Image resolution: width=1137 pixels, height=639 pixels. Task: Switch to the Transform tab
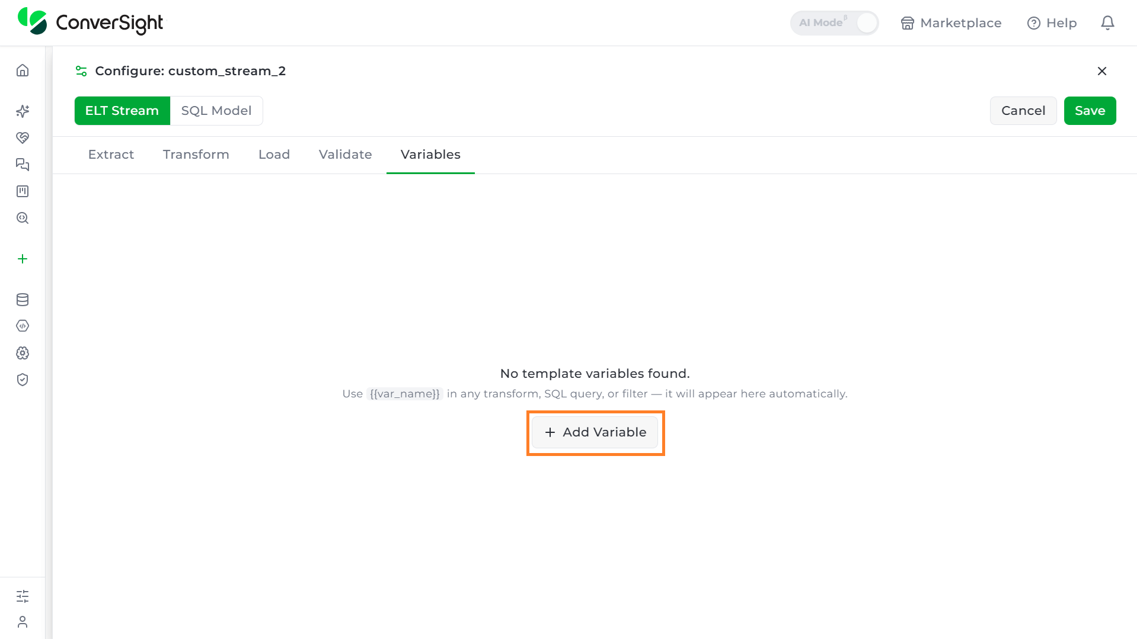196,155
